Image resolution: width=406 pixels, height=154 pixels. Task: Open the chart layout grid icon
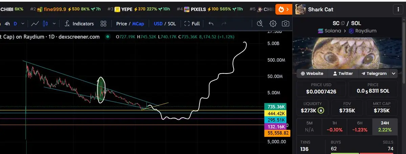tap(104, 24)
